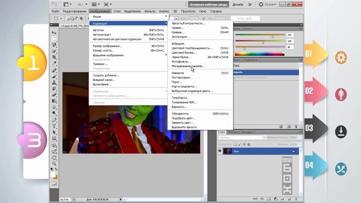Open the layer blend mode dropdown Обычные
The height and width of the screenshot is (203, 361).
(x=242, y=138)
